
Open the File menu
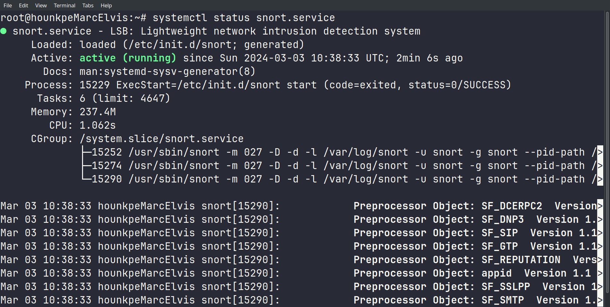(8, 5)
